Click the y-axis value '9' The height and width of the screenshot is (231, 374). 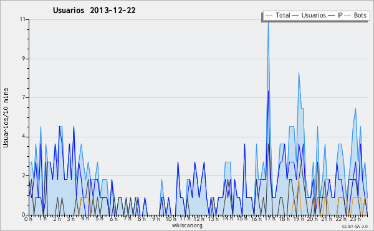tap(24, 59)
